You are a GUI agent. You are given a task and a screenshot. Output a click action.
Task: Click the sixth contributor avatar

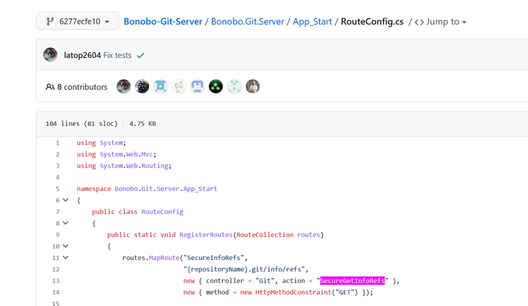tap(216, 87)
